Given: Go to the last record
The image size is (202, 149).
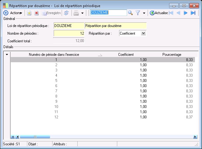Looking at the screenshot, I should [x=193, y=13].
